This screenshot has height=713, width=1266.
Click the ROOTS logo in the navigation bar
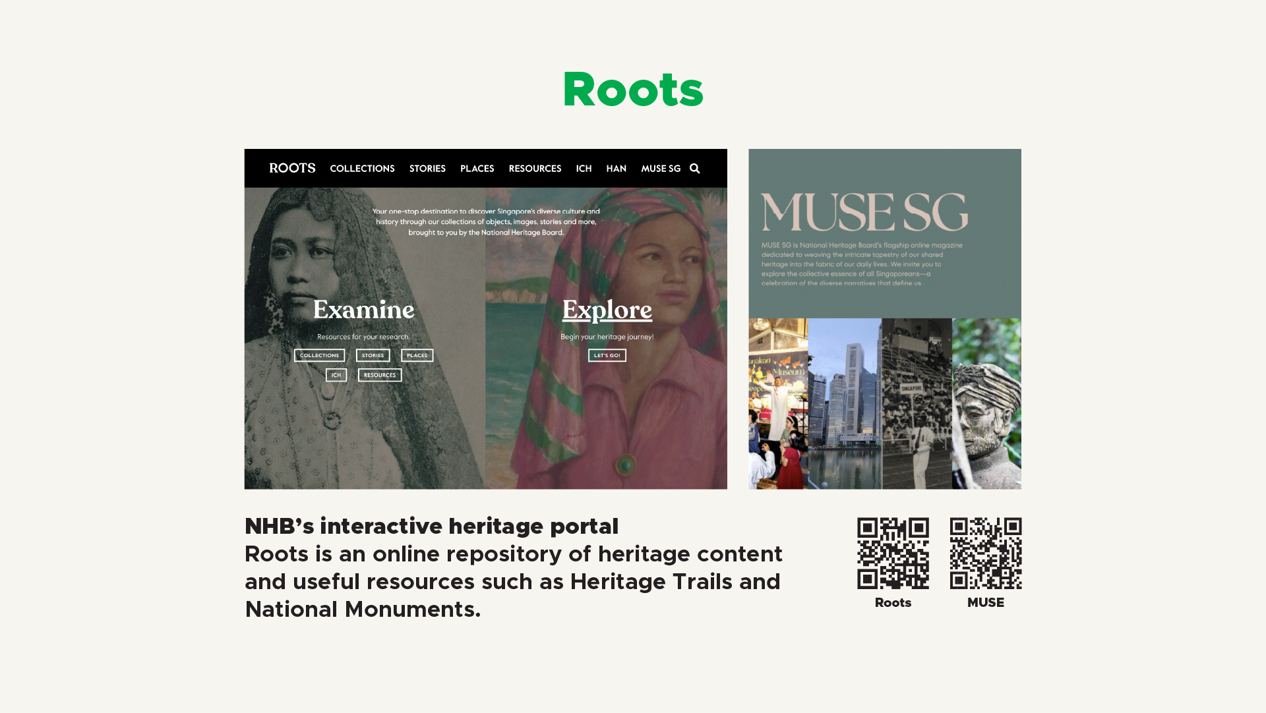[292, 168]
